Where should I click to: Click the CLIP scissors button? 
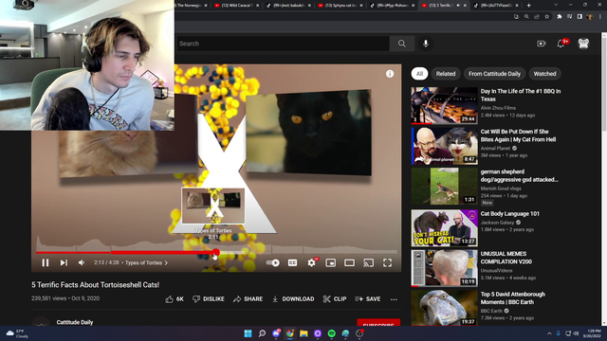point(335,299)
